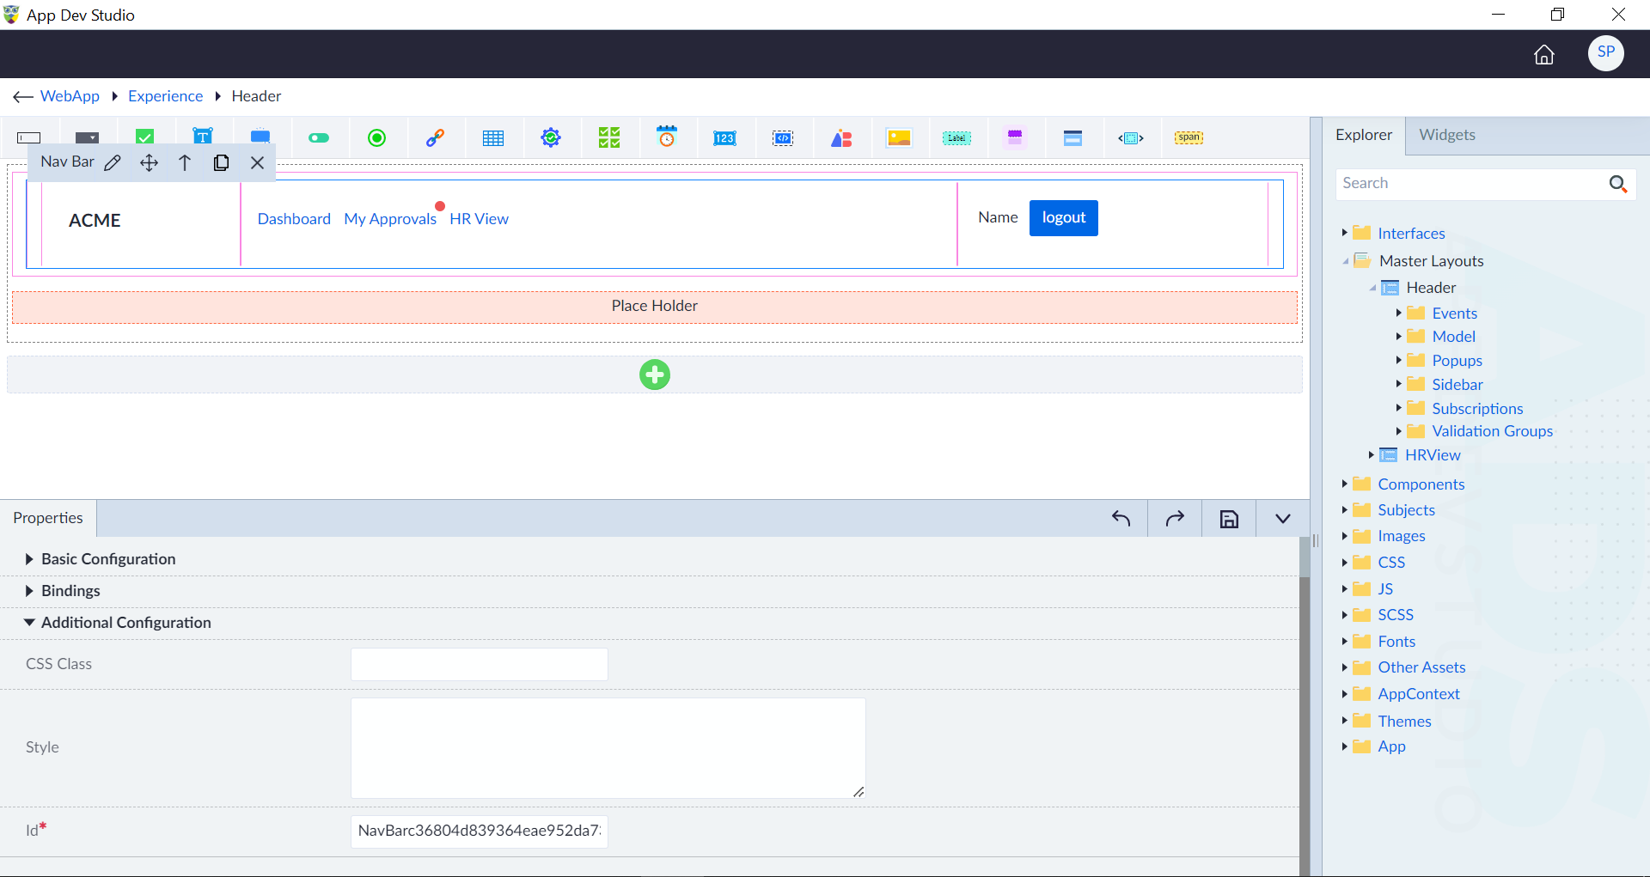Select the numeric 123 input widget
Viewport: 1650px width, 877px height.
(724, 137)
